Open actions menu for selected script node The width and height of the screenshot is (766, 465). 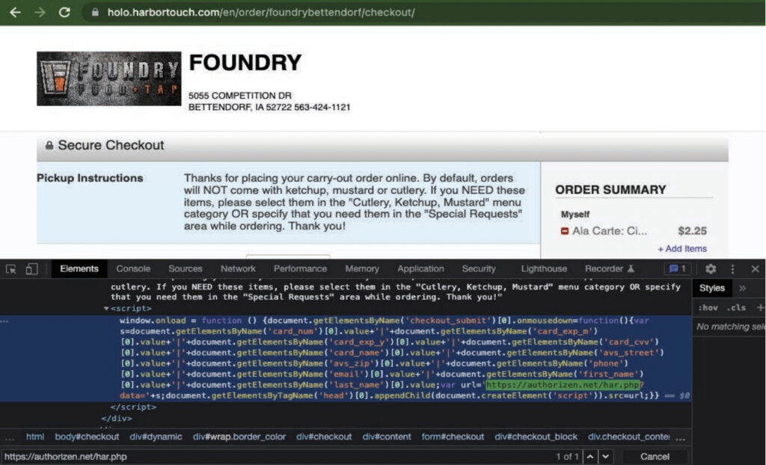coord(4,321)
